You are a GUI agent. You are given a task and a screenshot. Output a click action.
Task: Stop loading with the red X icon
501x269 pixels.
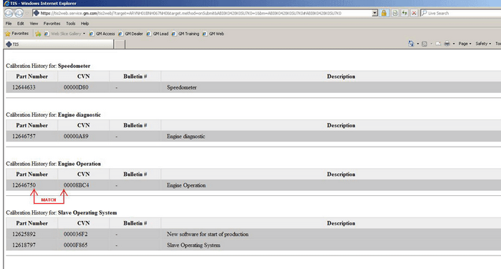tap(414, 13)
